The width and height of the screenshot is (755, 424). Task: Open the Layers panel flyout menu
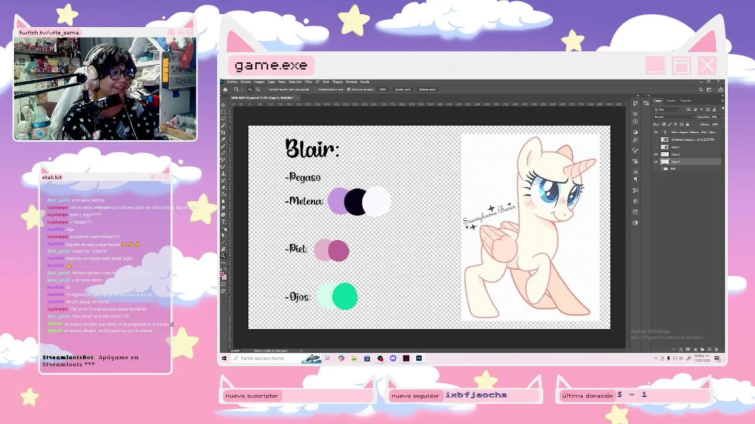[x=723, y=101]
